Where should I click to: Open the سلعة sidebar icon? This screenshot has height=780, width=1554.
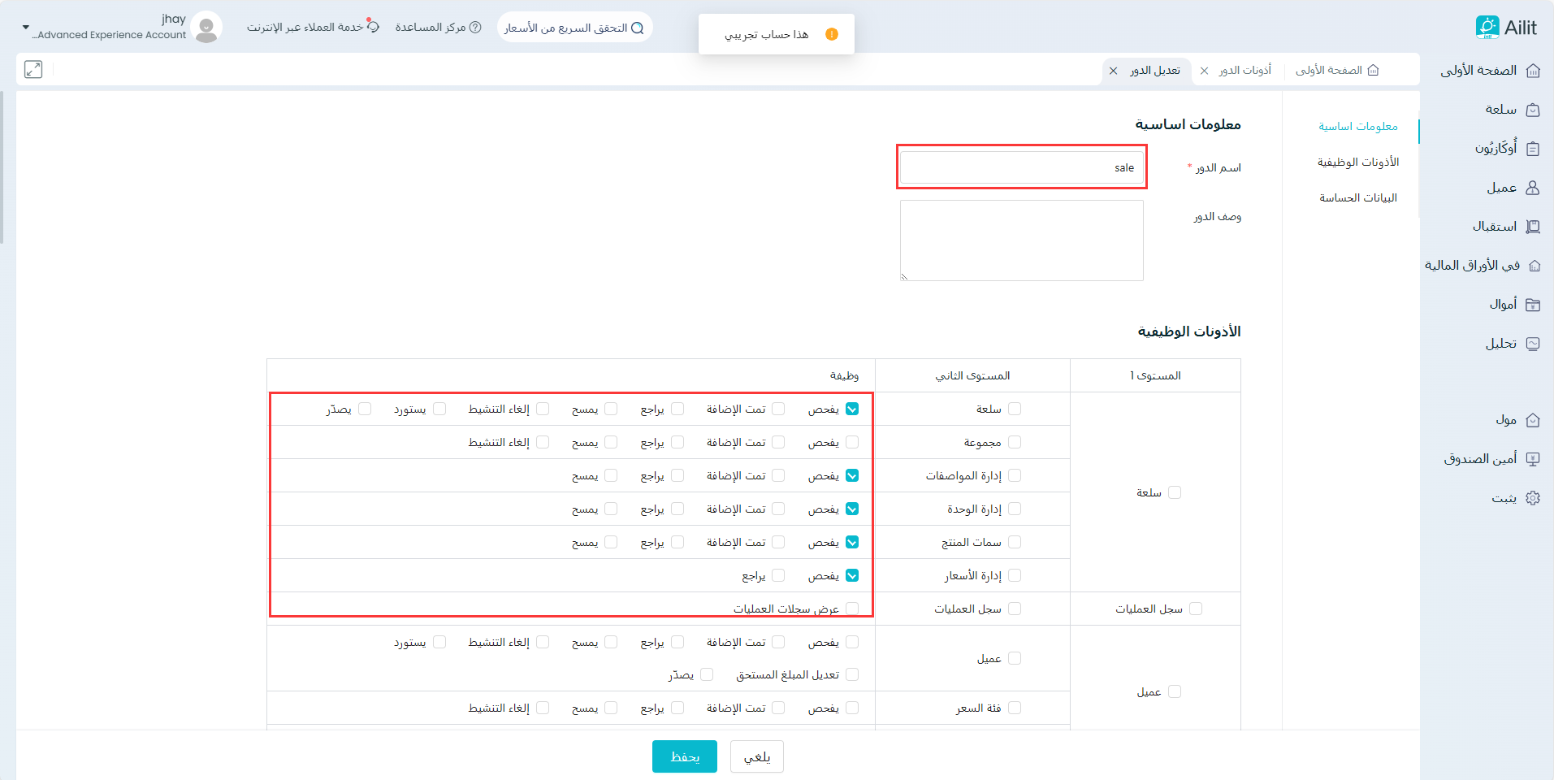(x=1533, y=110)
